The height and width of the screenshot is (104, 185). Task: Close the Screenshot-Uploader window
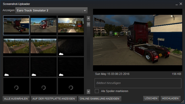tap(181, 4)
